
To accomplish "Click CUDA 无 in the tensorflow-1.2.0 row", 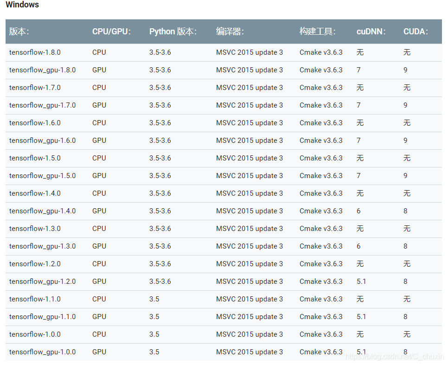I will (x=407, y=264).
